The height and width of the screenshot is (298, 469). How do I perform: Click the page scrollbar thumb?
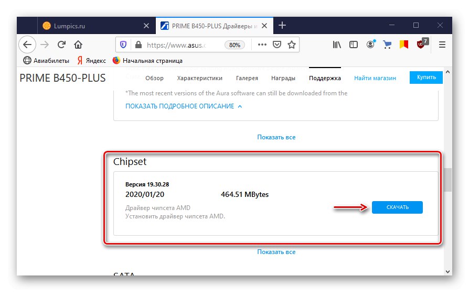tap(447, 180)
